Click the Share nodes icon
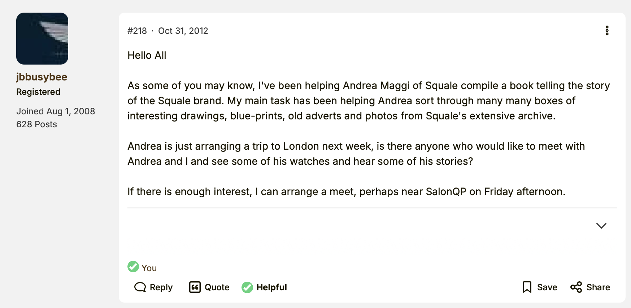The width and height of the screenshot is (631, 308). (576, 287)
